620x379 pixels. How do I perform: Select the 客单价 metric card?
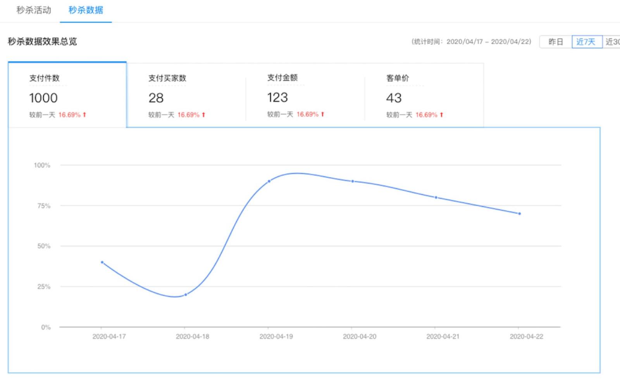point(424,95)
